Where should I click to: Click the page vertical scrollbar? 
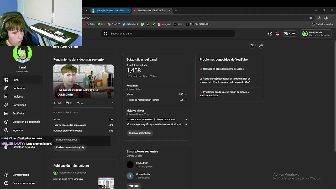[335, 96]
